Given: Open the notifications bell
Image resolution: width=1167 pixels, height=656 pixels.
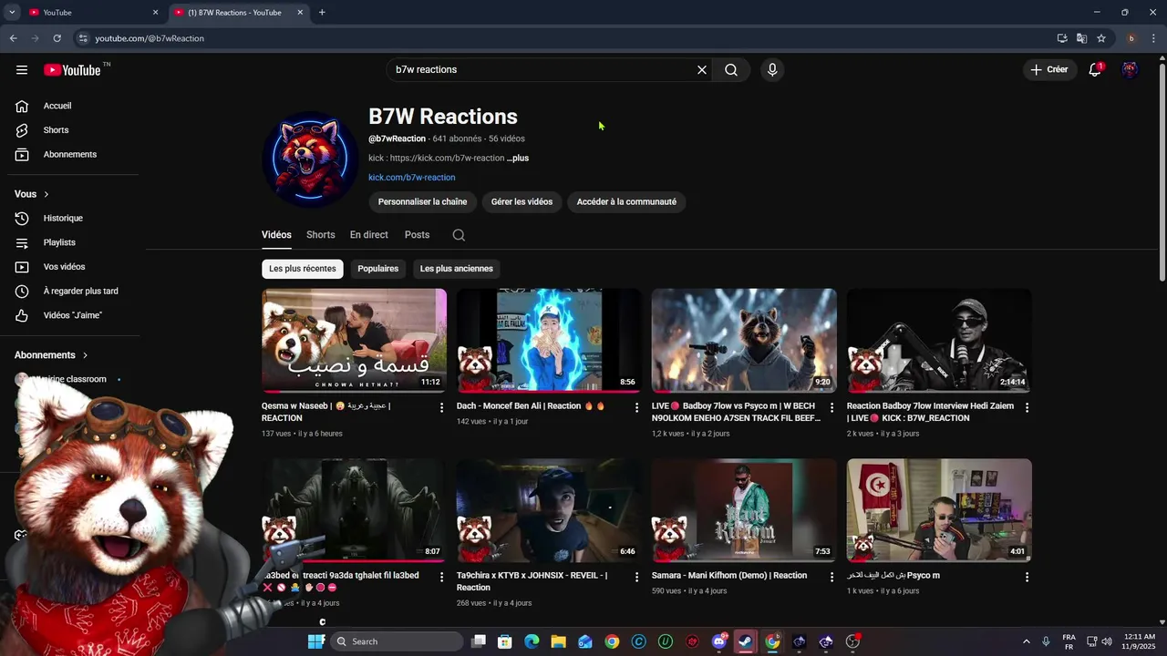Looking at the screenshot, I should tap(1096, 69).
